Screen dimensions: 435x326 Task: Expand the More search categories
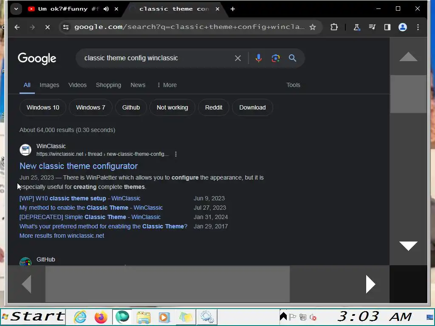coord(167,85)
